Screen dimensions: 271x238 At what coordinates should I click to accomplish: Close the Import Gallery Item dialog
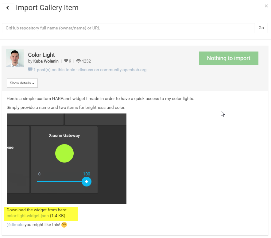[266, 6]
